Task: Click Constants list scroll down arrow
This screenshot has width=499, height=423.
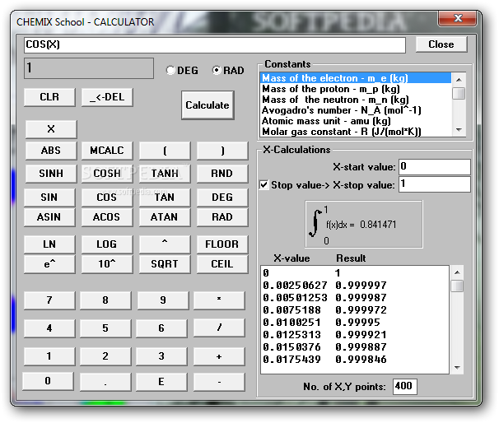Action: coord(459,130)
